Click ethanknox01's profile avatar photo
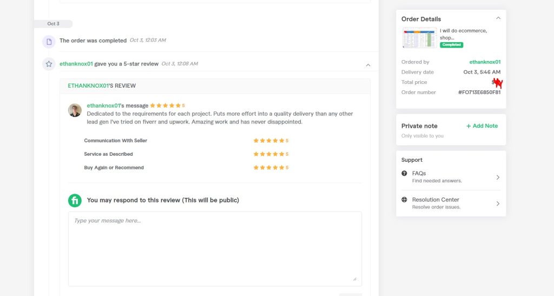The width and height of the screenshot is (554, 296). 75,110
